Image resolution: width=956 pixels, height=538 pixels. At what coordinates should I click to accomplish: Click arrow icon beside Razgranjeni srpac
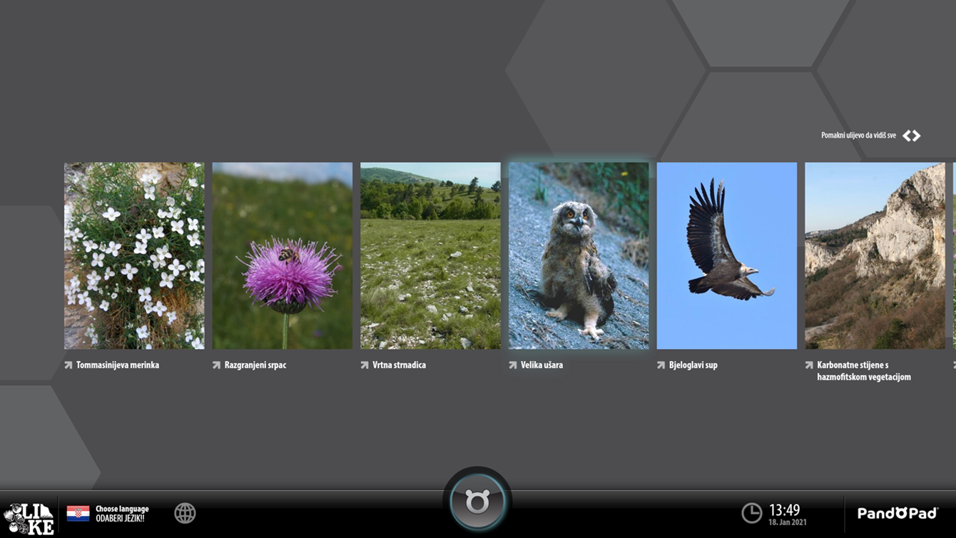(x=216, y=365)
